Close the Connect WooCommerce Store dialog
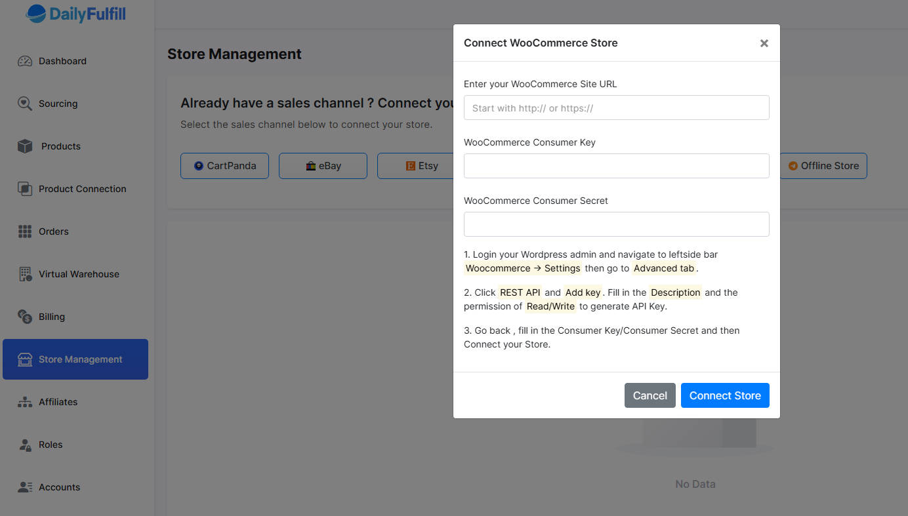 [x=764, y=43]
